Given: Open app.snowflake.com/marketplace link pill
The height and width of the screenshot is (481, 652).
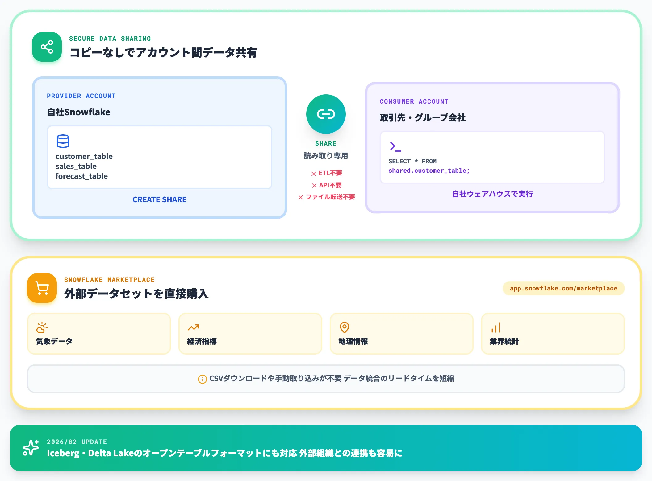Looking at the screenshot, I should pyautogui.click(x=563, y=288).
